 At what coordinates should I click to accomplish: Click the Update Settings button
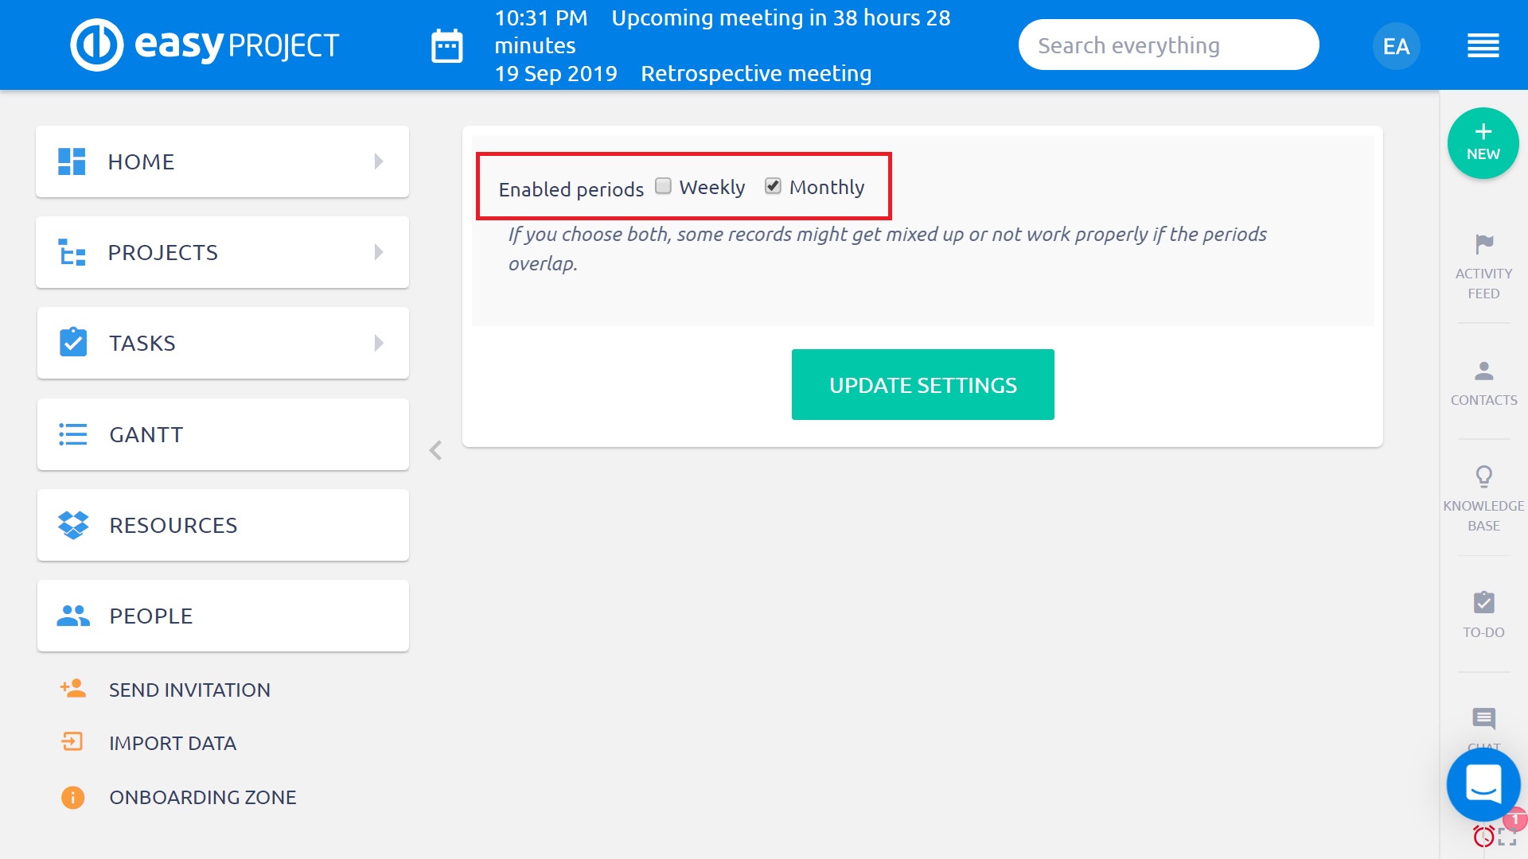(x=922, y=385)
